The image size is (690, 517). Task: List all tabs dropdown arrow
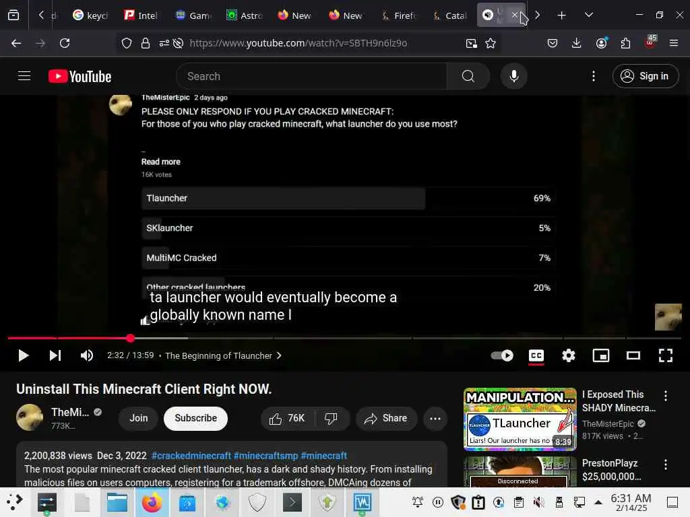coord(588,15)
